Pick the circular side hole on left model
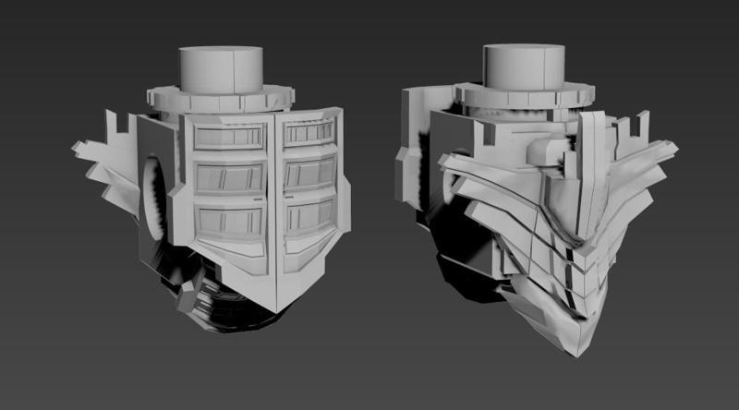Image resolution: width=739 pixels, height=410 pixels. (153, 197)
